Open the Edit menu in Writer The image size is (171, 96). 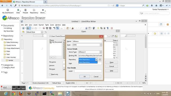pos(26,25)
